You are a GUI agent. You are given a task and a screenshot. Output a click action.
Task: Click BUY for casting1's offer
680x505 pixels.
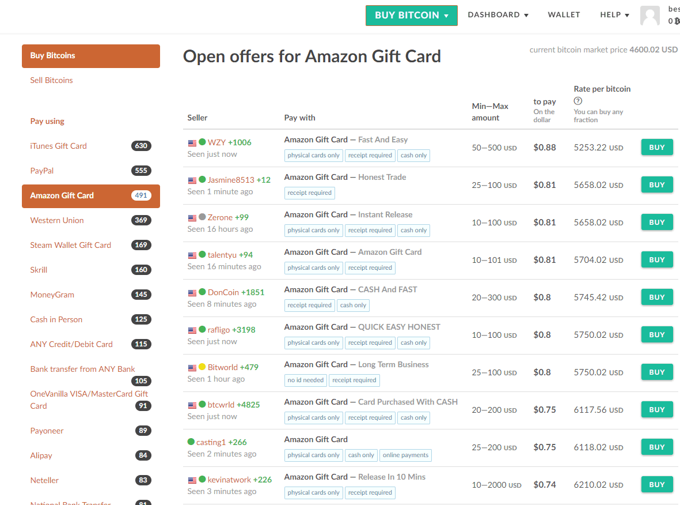657,447
